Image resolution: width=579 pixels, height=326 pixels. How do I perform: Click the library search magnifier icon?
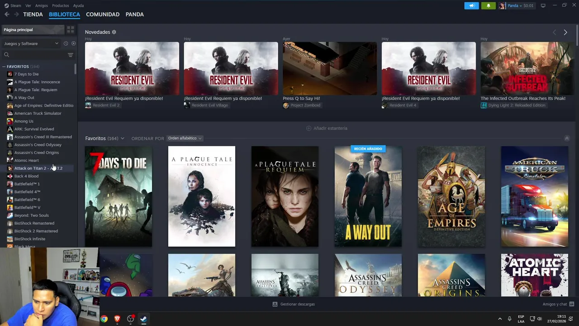pyautogui.click(x=6, y=55)
